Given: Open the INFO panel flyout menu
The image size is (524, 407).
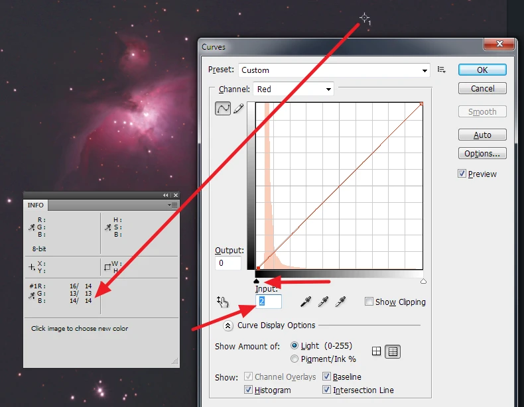Looking at the screenshot, I should click(173, 205).
